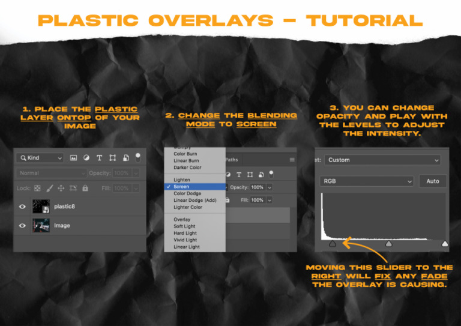Select the plastic8 layer thumbnail
The width and height of the screenshot is (461, 326).
[41, 207]
